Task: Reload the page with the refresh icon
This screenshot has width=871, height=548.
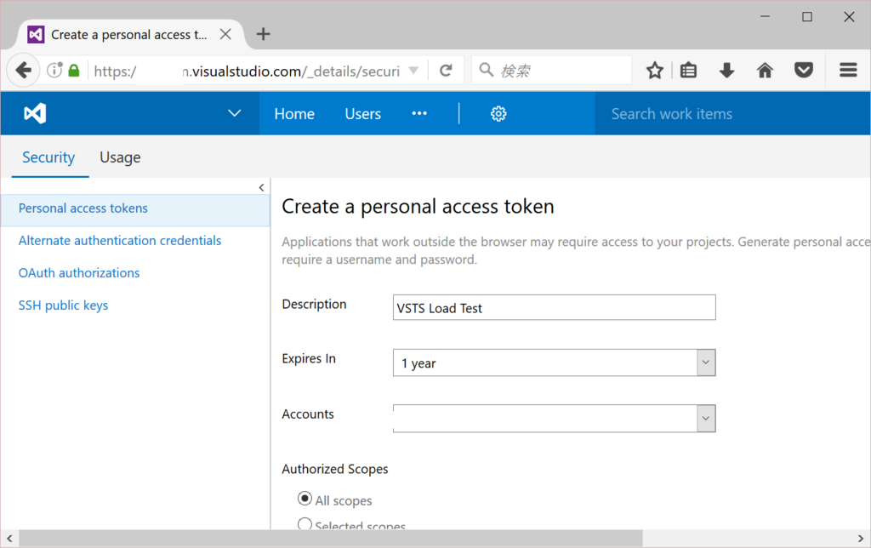Action: pyautogui.click(x=446, y=71)
